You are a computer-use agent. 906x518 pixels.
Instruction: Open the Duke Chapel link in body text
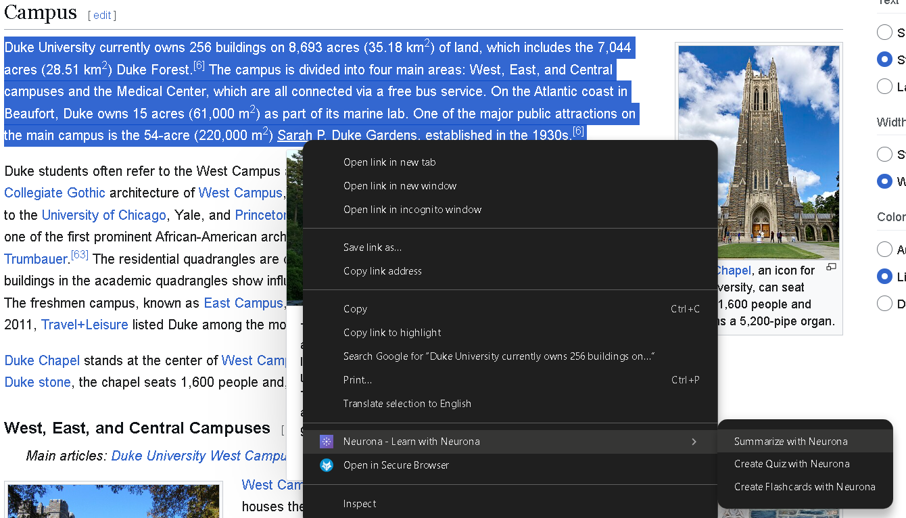pyautogui.click(x=42, y=360)
